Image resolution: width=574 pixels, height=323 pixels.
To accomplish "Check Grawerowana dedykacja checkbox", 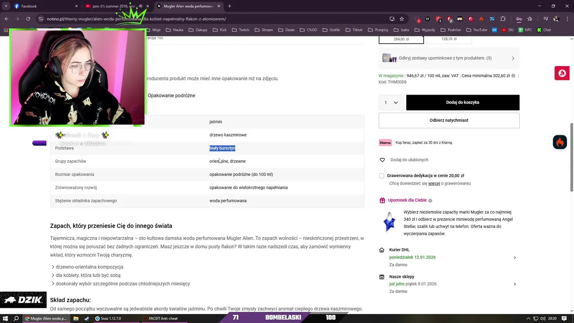I will click(382, 176).
